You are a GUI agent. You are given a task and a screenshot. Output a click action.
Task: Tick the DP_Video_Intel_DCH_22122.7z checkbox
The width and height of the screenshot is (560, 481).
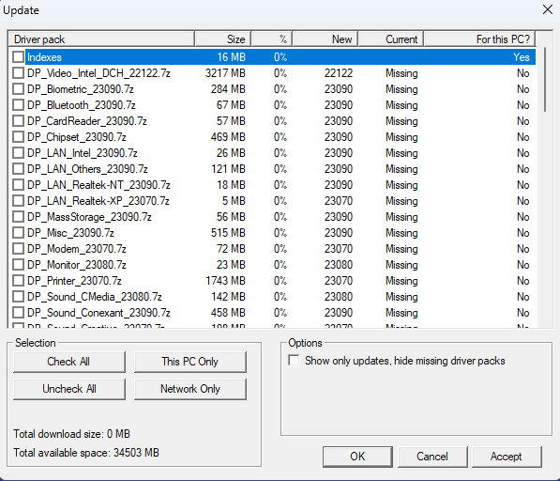pos(18,73)
